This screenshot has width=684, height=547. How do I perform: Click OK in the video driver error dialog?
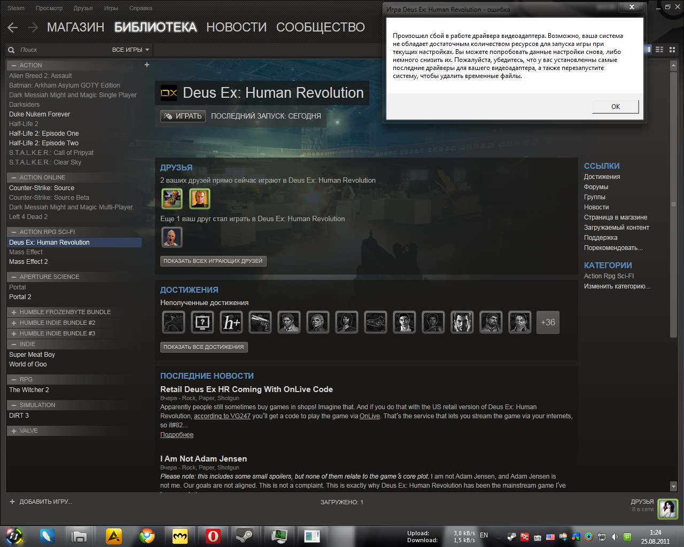615,106
